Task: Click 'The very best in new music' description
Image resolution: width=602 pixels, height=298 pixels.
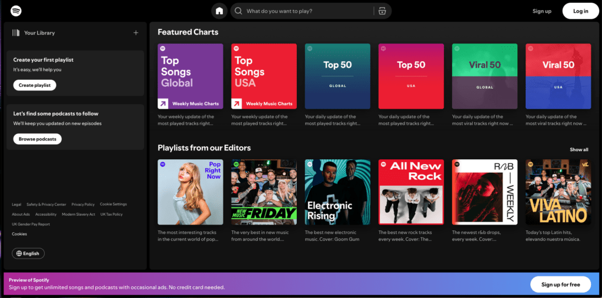Action: [x=260, y=236]
